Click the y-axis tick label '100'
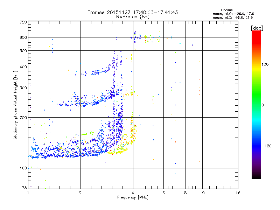280x210 pixels. click(23, 168)
